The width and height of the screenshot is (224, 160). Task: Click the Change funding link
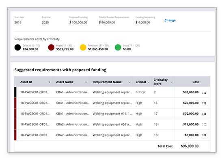pyautogui.click(x=170, y=20)
